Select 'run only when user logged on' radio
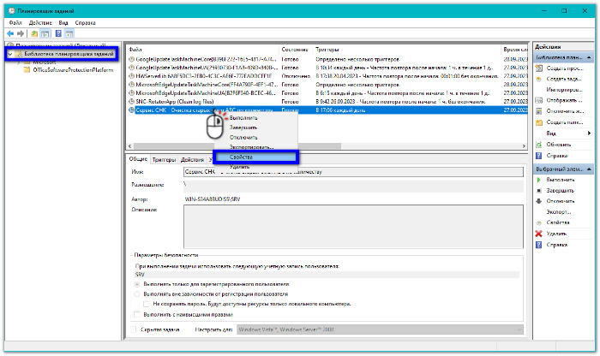Viewport: 600px width, 356px height. pos(137,283)
